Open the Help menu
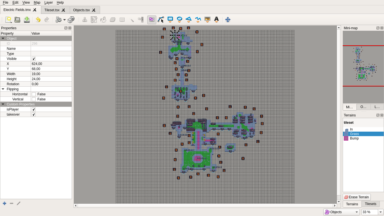Viewport: 384px width, 216px height. (x=60, y=3)
